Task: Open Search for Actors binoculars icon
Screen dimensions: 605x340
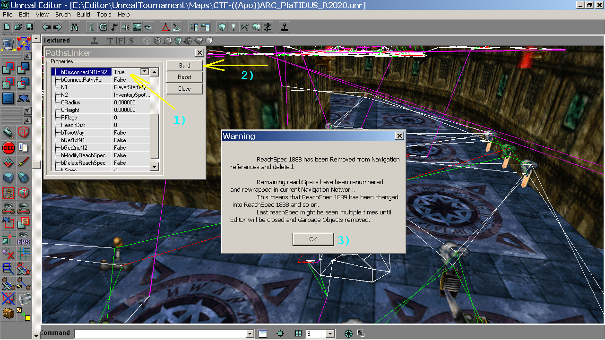Action: (x=74, y=27)
